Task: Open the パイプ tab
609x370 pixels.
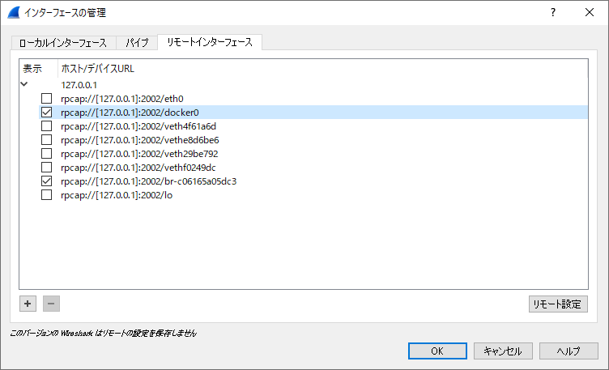Action: (x=137, y=43)
